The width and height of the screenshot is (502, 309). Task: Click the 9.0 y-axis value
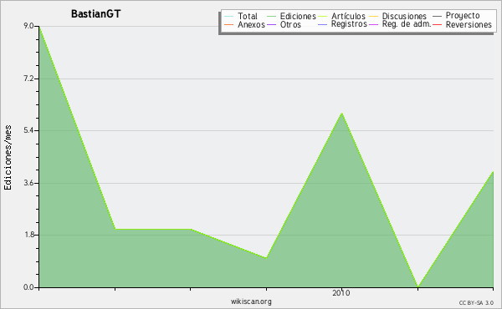coord(28,26)
